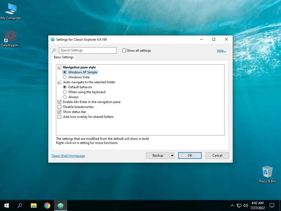The width and height of the screenshot is (281, 211).
Task: Click the Classic Explorer settings taskbar icon
Action: pyautogui.click(x=61, y=206)
